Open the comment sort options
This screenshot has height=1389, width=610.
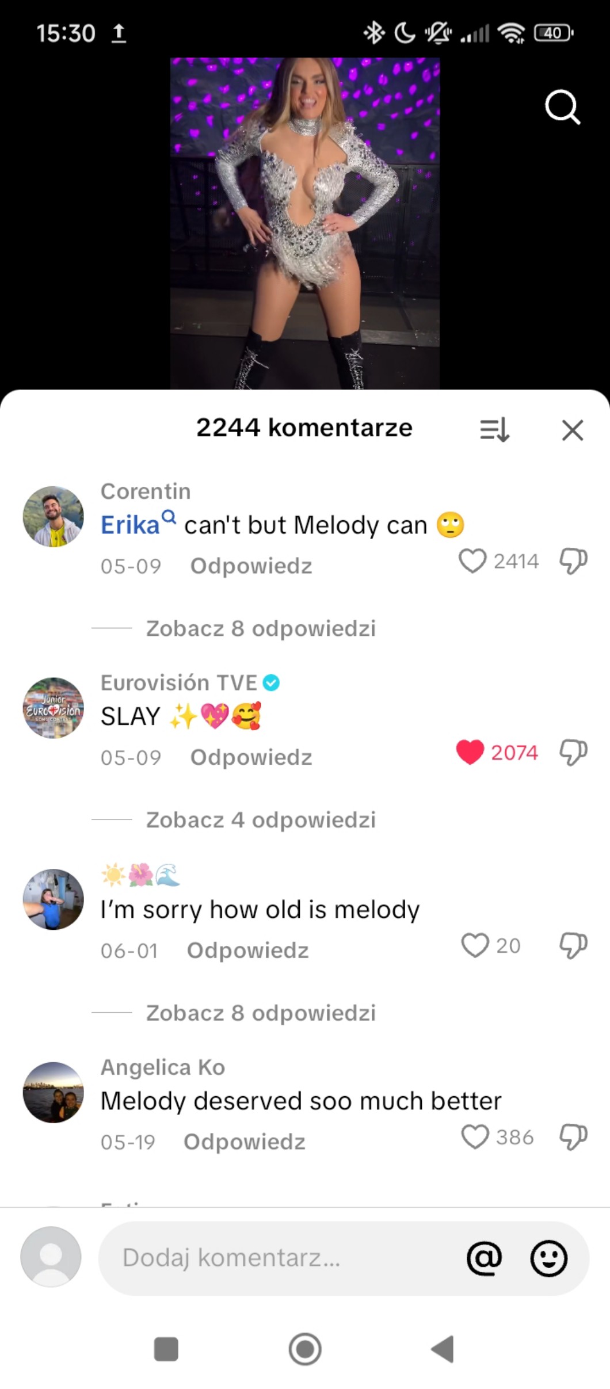click(494, 429)
